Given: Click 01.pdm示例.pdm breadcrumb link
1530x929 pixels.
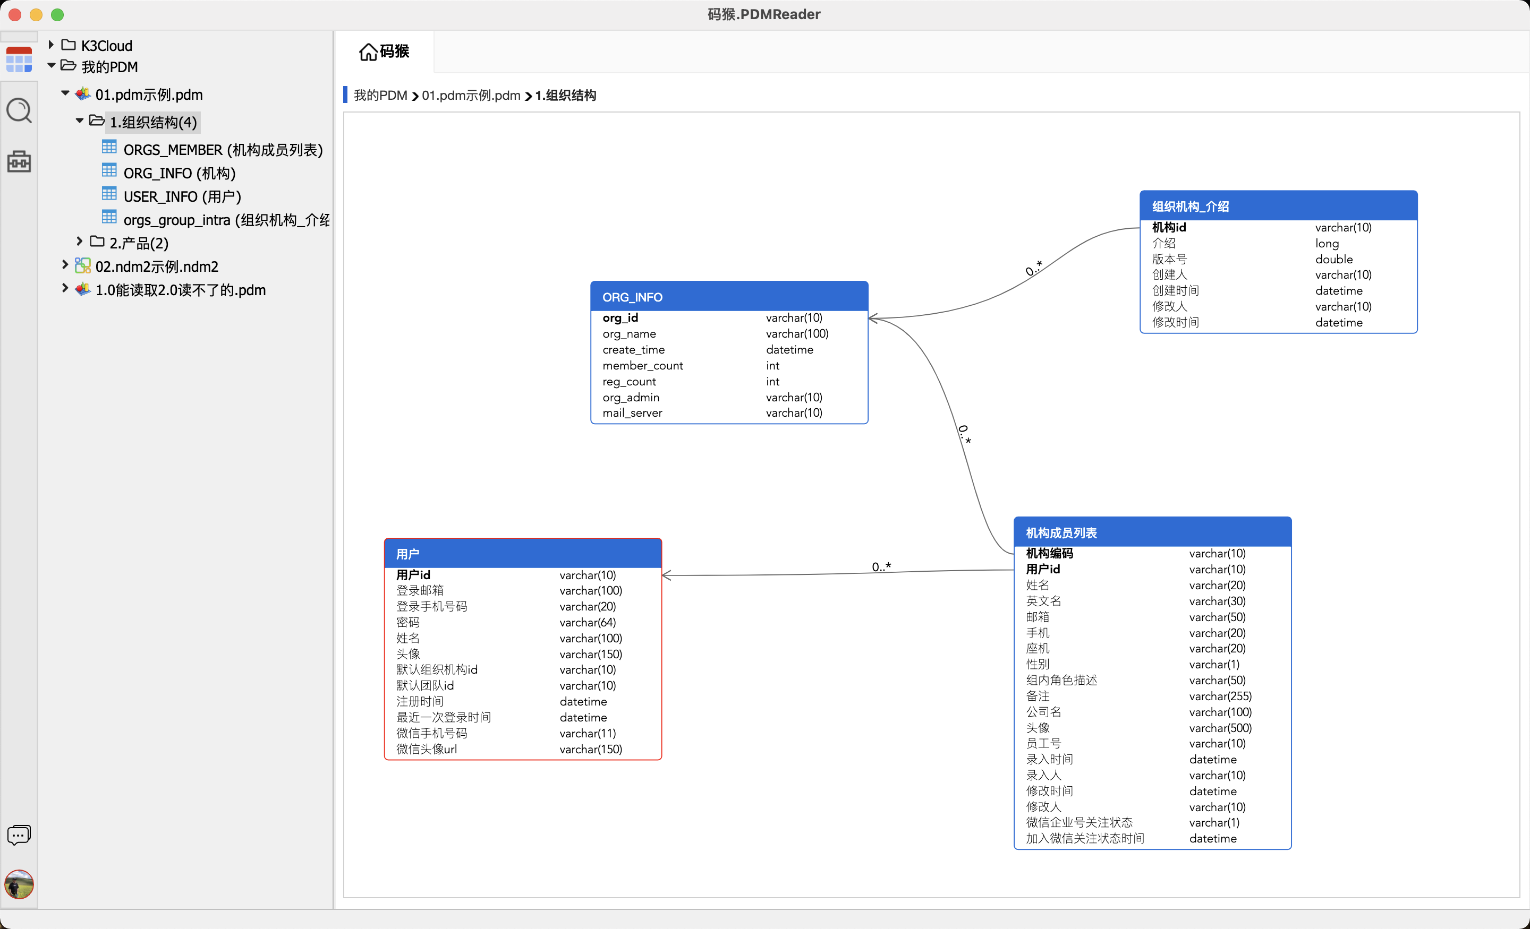Looking at the screenshot, I should pos(471,96).
